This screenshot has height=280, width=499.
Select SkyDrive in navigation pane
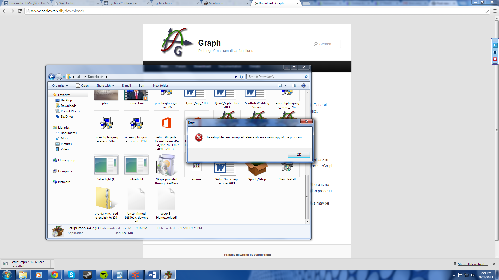(67, 117)
